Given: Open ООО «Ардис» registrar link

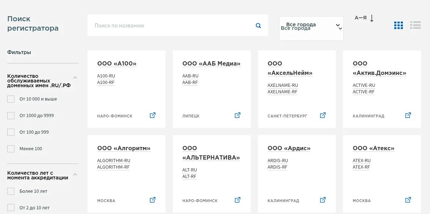Looking at the screenshot, I should [x=289, y=148].
